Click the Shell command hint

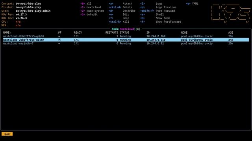click(152, 14)
